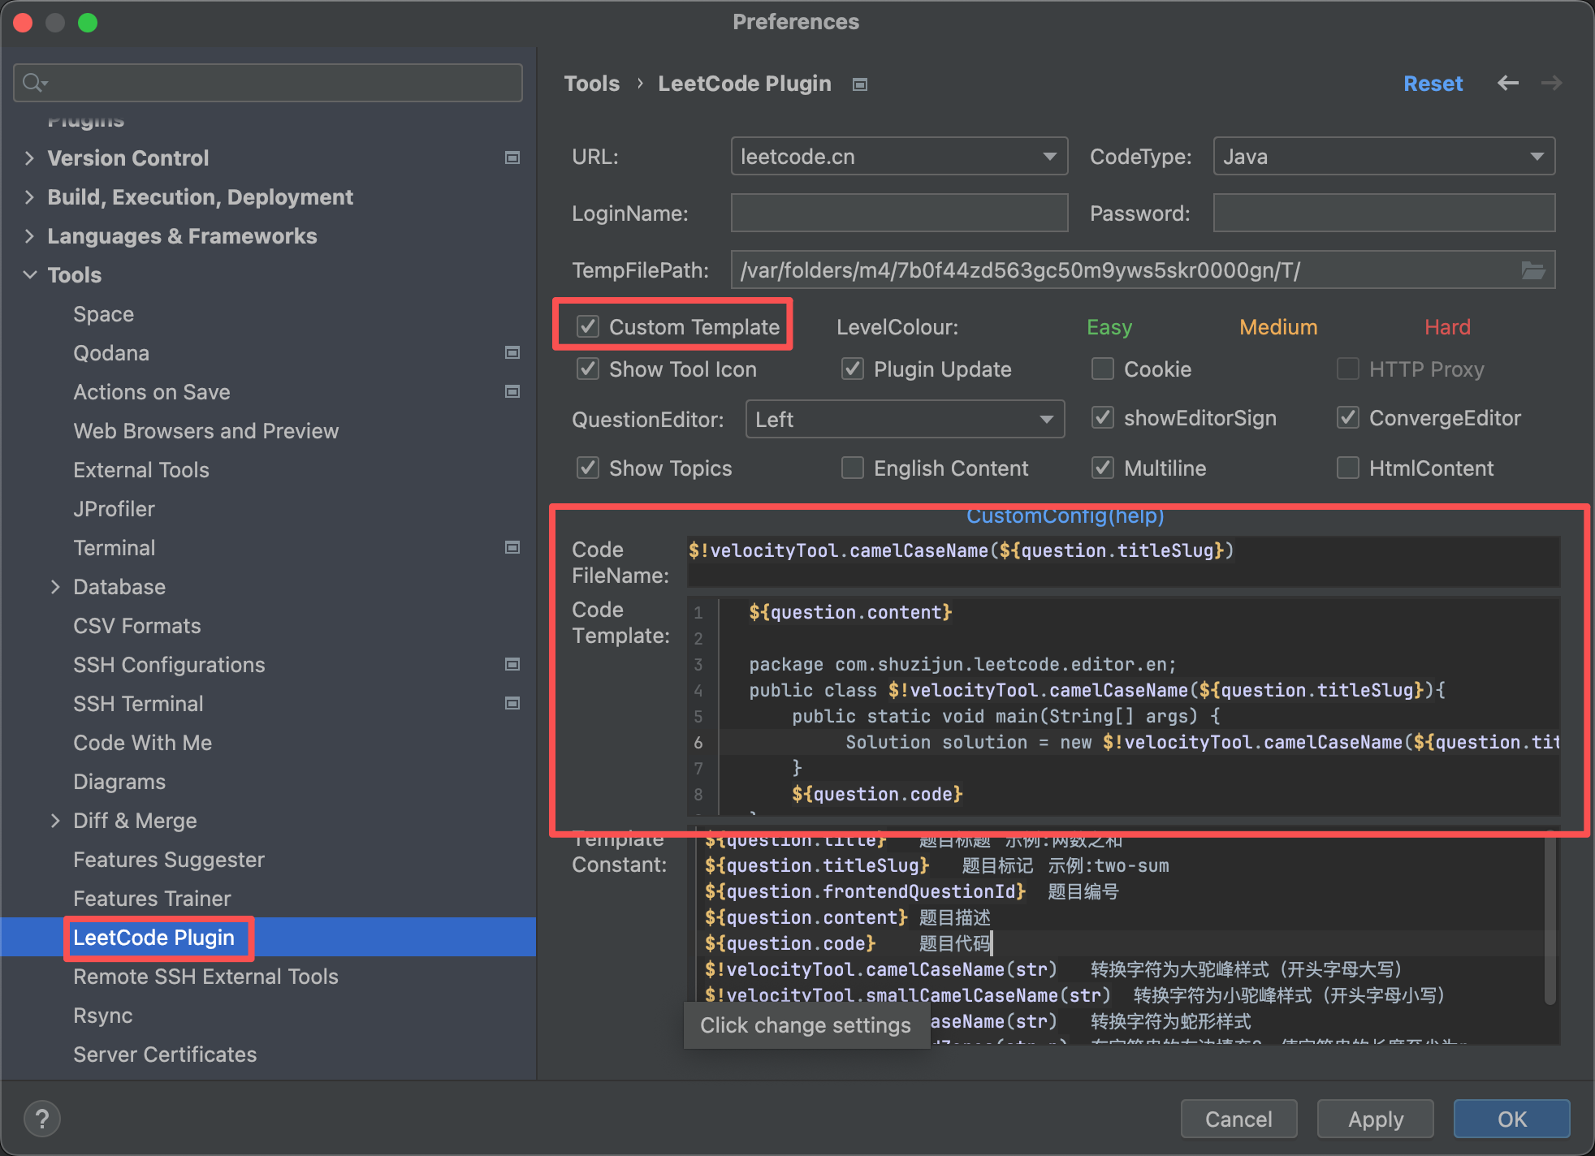Enable English Content checkbox

(x=852, y=468)
